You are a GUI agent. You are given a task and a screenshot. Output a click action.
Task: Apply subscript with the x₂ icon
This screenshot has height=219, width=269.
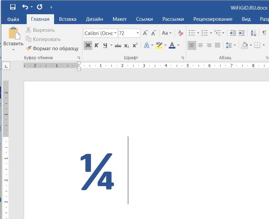tap(127, 45)
